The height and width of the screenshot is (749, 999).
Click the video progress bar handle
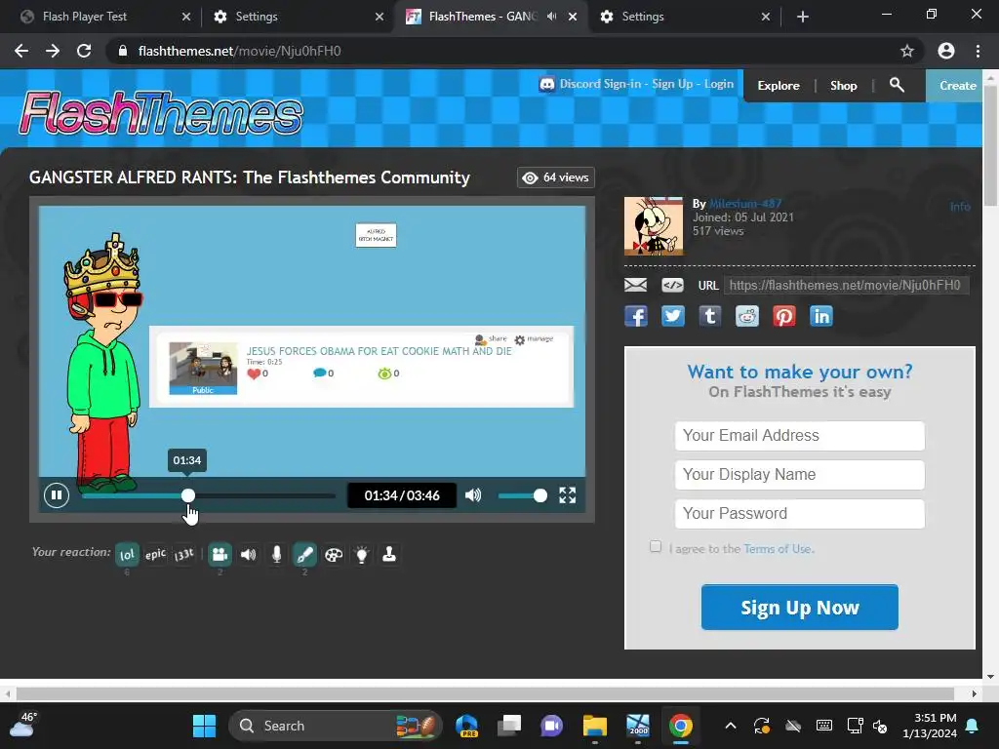click(x=188, y=495)
